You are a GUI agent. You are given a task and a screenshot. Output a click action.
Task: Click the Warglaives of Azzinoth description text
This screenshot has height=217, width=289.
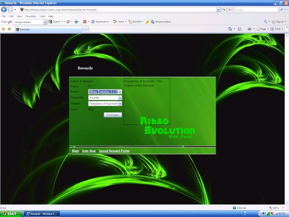tap(143, 84)
